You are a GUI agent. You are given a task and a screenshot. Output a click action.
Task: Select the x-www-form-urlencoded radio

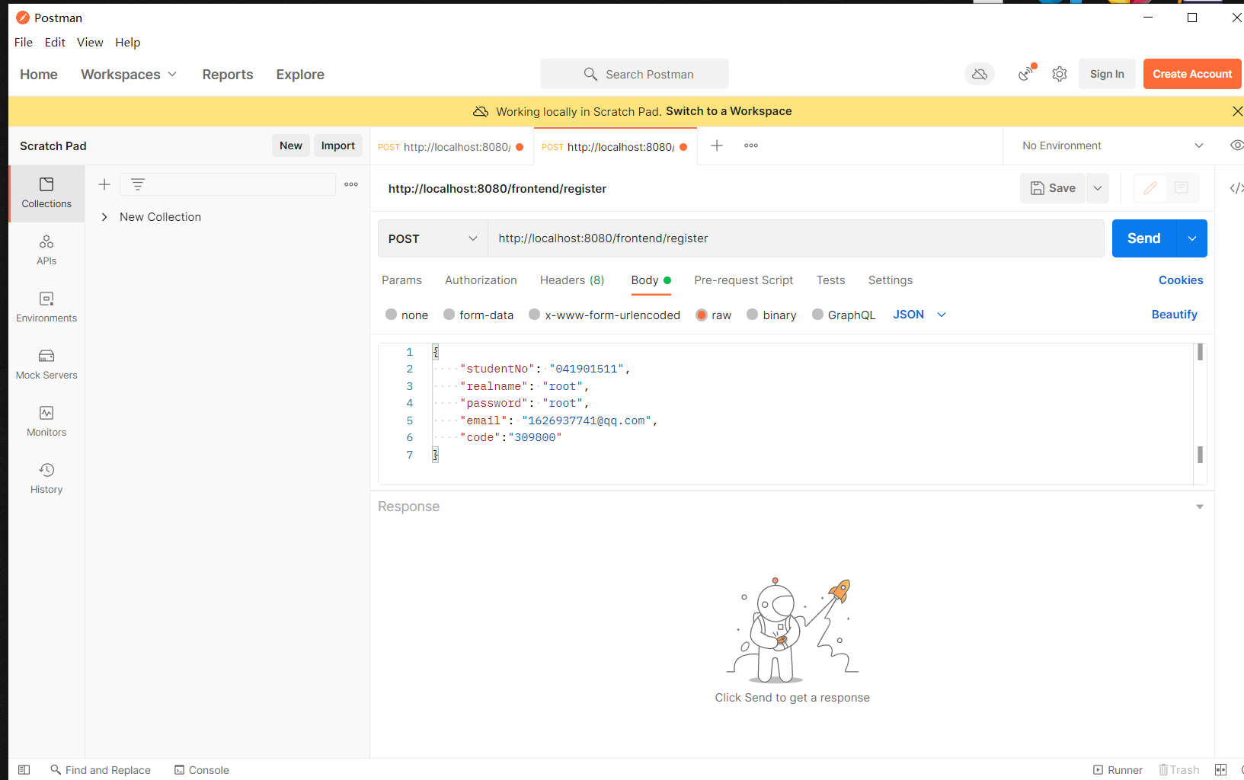tap(535, 315)
